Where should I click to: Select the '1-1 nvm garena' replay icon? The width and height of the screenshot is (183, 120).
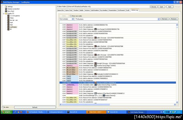click(x=8, y=16)
